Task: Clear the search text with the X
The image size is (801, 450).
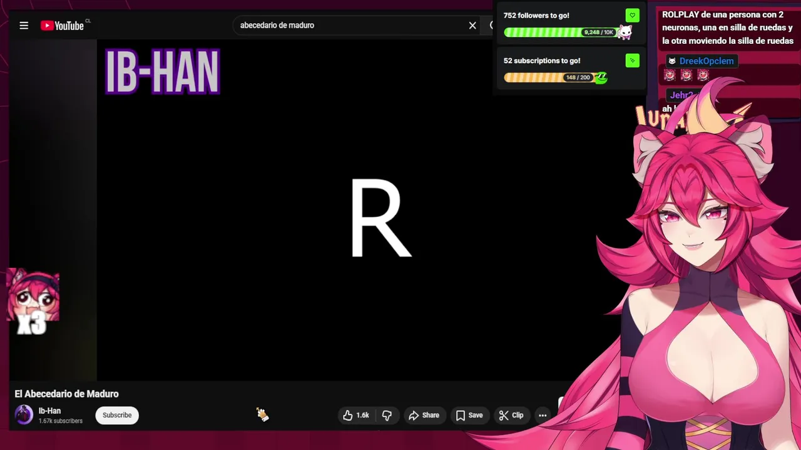Action: (x=472, y=26)
